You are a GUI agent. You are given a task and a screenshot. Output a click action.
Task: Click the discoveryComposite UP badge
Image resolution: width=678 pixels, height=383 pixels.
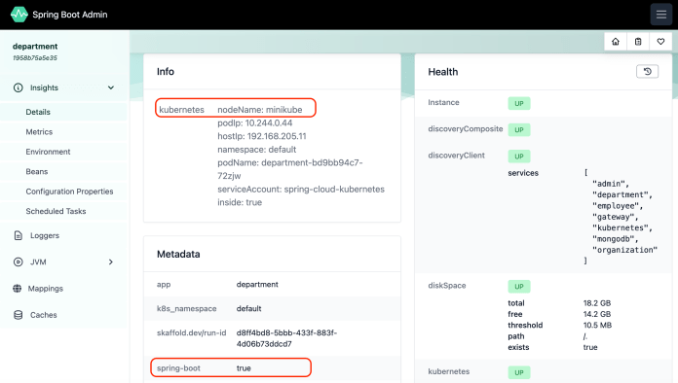point(519,130)
